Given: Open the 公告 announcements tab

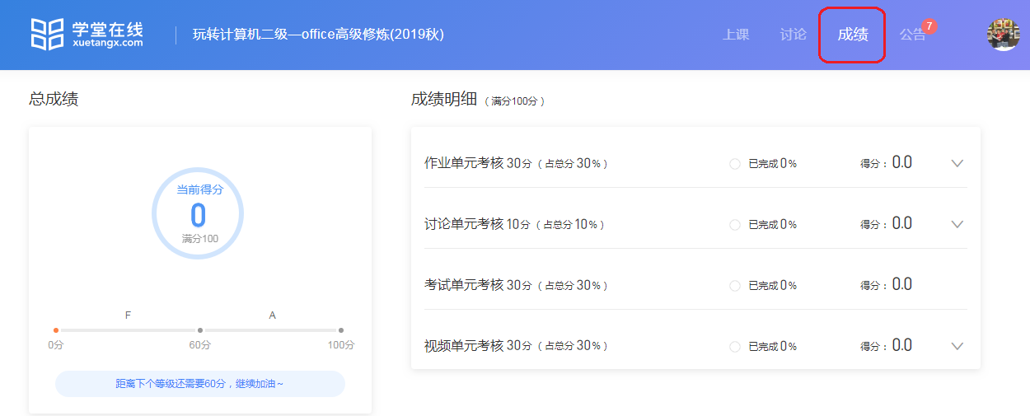Looking at the screenshot, I should 911,35.
